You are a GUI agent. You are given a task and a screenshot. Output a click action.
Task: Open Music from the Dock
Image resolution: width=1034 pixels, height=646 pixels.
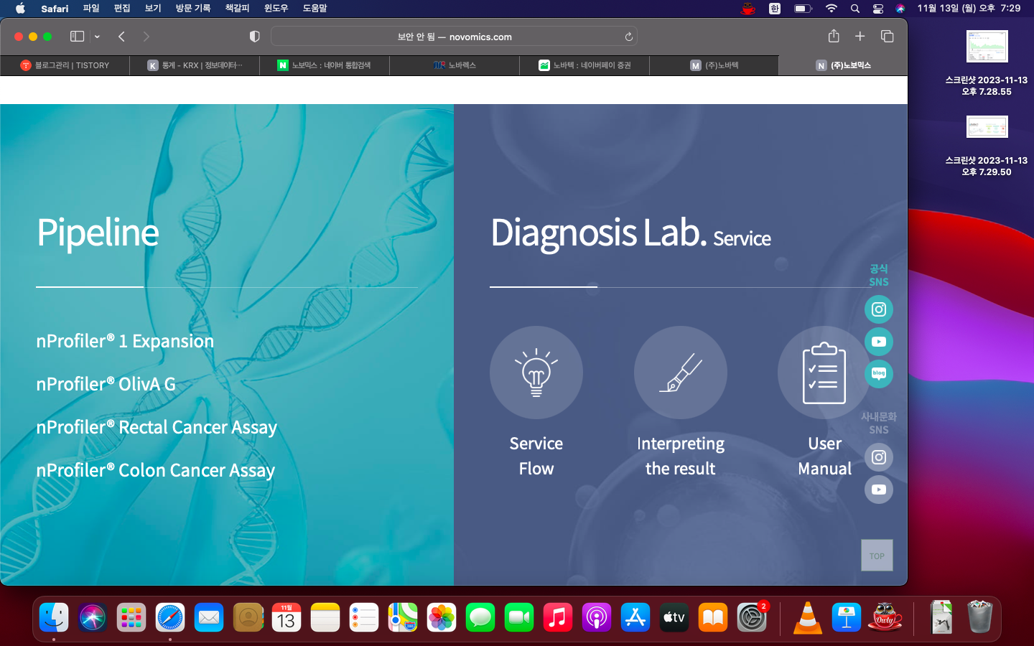click(x=558, y=617)
